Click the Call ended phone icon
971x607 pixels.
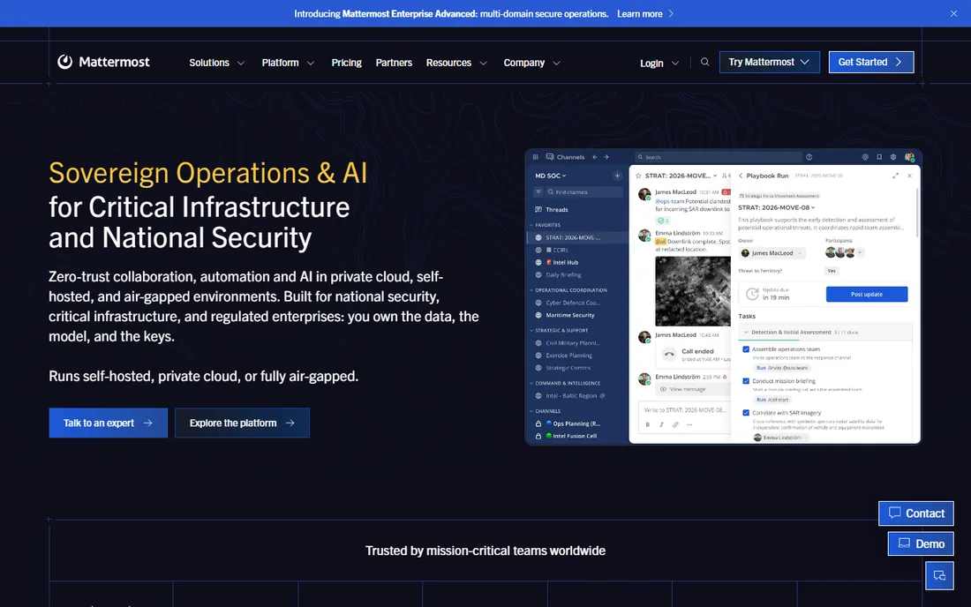(669, 355)
